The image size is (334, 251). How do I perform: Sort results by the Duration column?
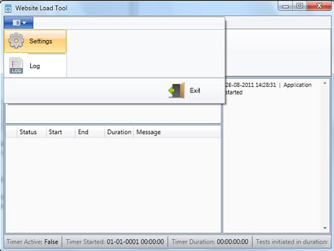click(x=119, y=132)
